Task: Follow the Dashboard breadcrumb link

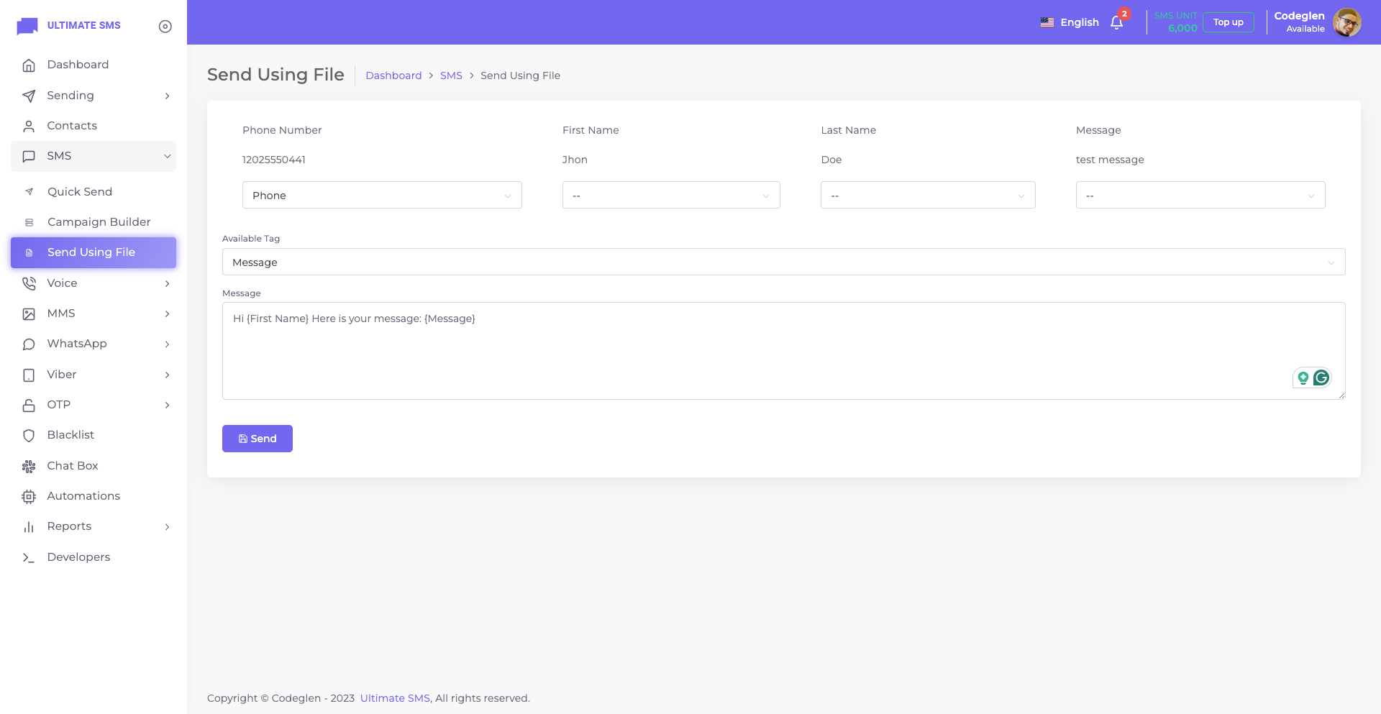Action: (x=393, y=75)
